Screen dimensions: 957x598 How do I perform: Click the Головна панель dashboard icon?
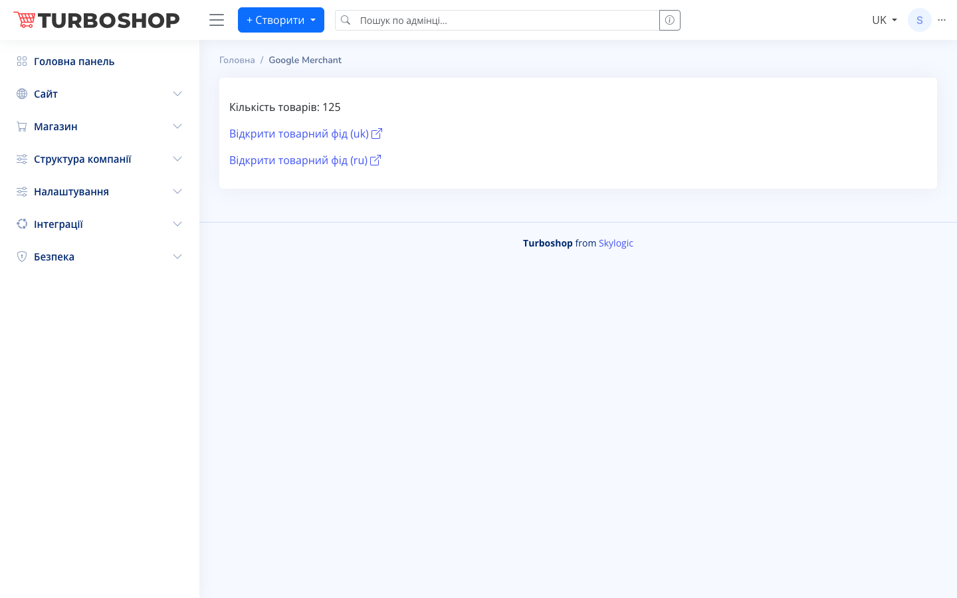coord(22,61)
